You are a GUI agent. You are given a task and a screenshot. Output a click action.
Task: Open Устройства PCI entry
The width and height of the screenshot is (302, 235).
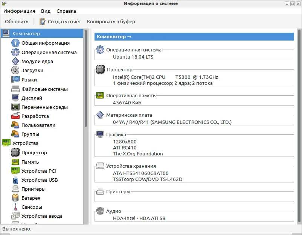(x=38, y=171)
